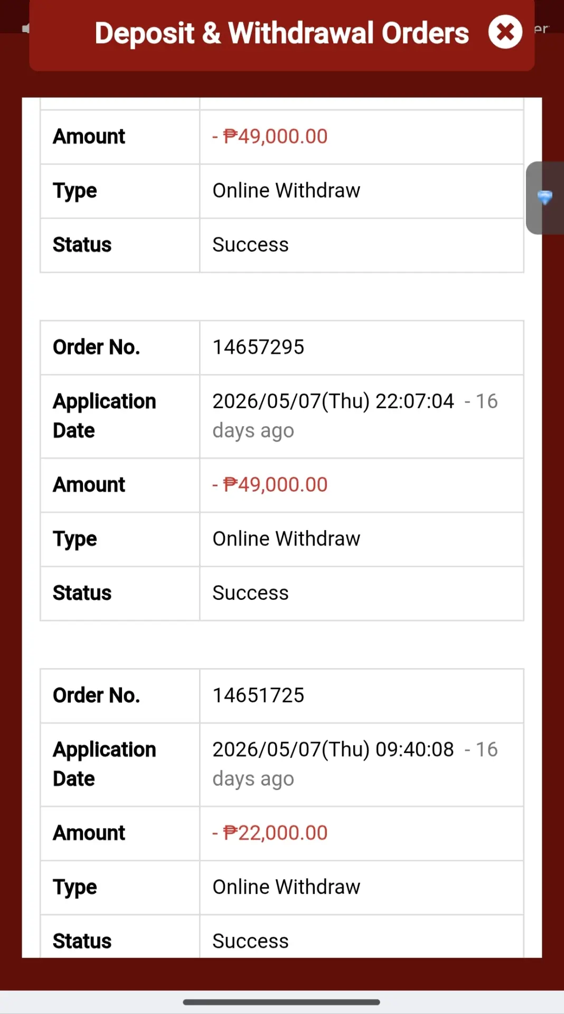Tap the topmost -₱49,000.00 amount
This screenshot has width=564, height=1014.
tap(270, 136)
